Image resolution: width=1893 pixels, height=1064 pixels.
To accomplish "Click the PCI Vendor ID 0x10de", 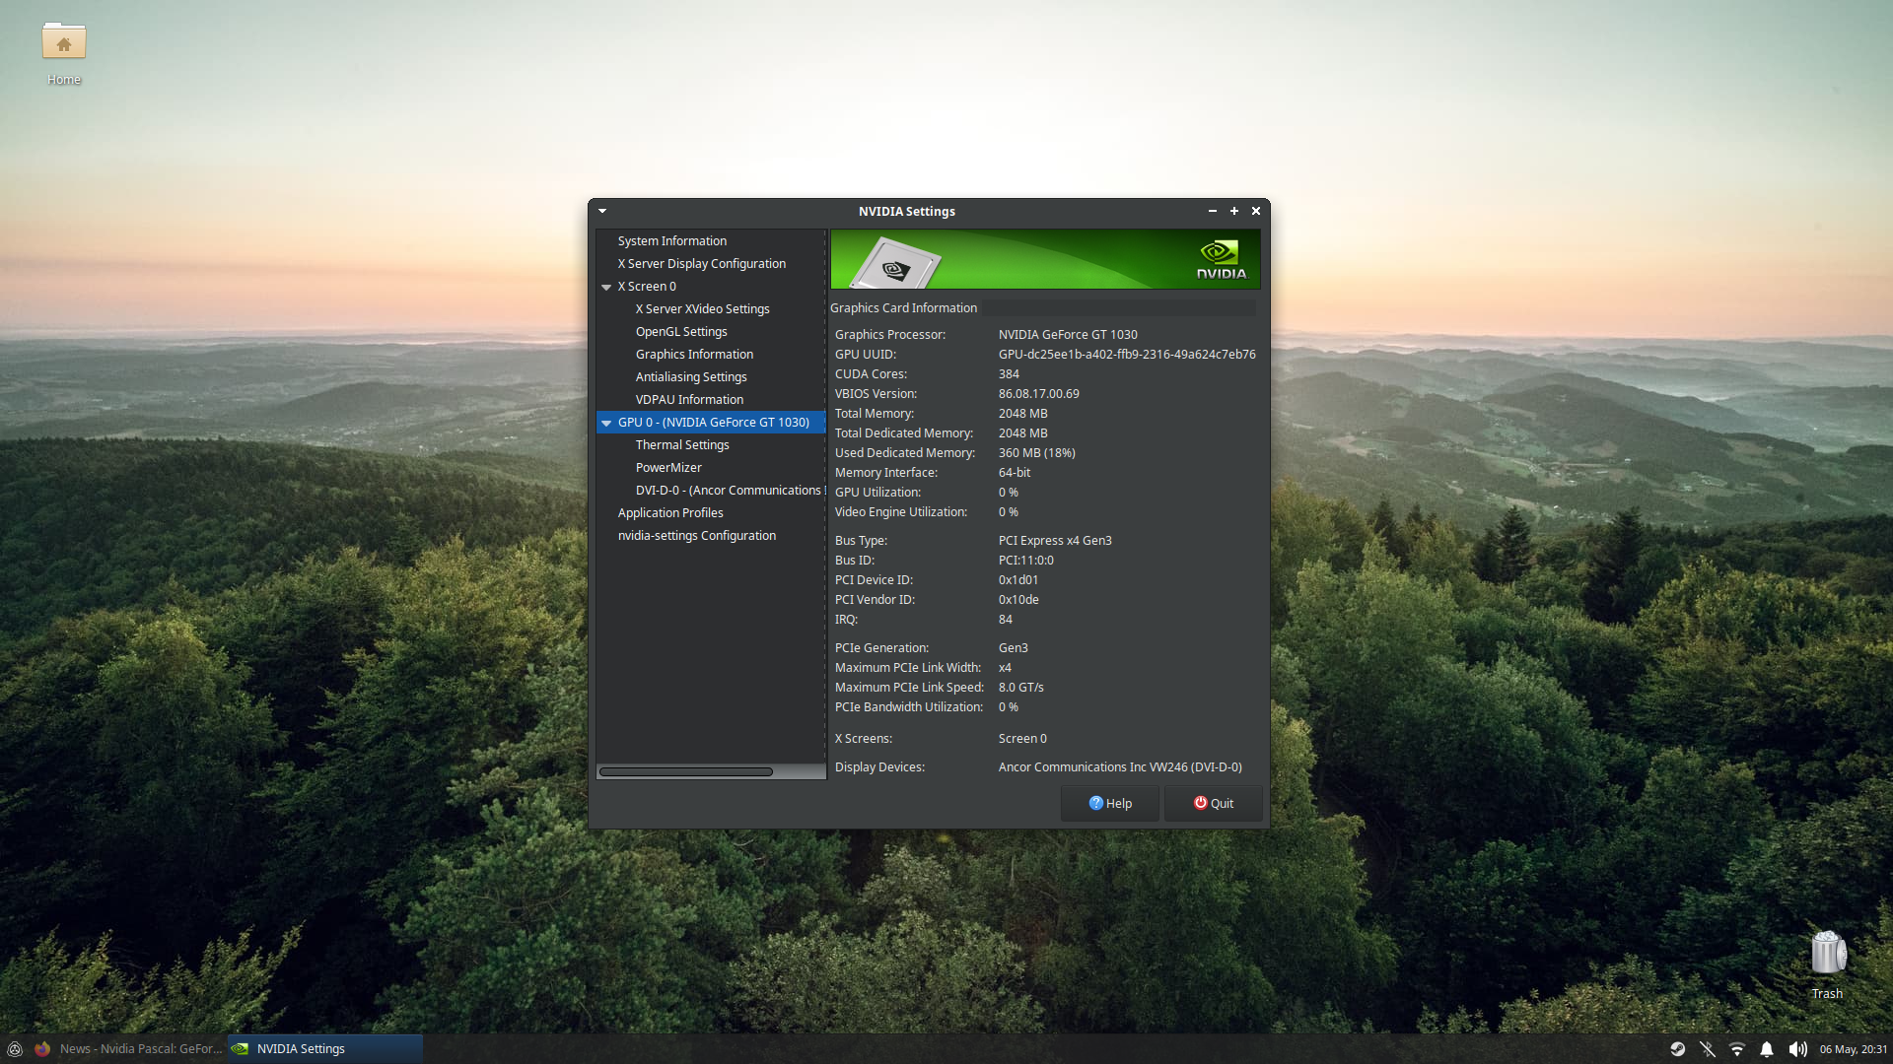I will [x=1018, y=600].
